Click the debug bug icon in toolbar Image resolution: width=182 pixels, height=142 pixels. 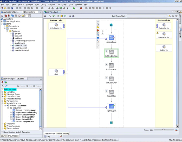81,8
